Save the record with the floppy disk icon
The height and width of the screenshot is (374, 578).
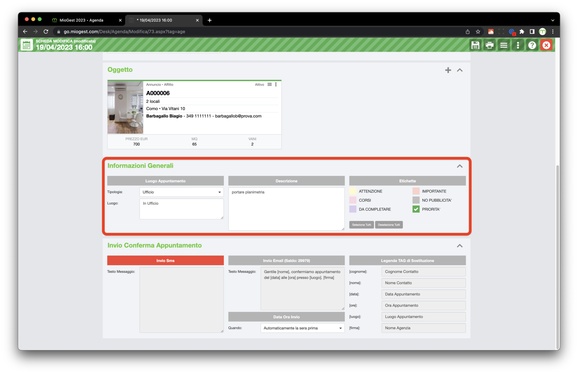tap(475, 45)
